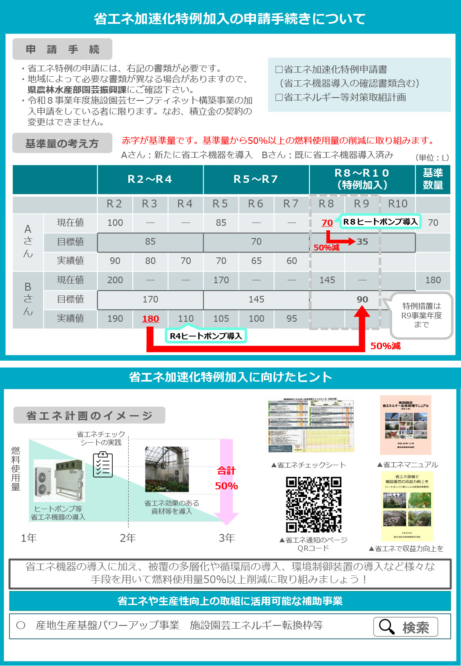This screenshot has width=461, height=666.
Task: Click the 省エネ加速化特例加入に向けたヒント heading
Action: pyautogui.click(x=230, y=377)
